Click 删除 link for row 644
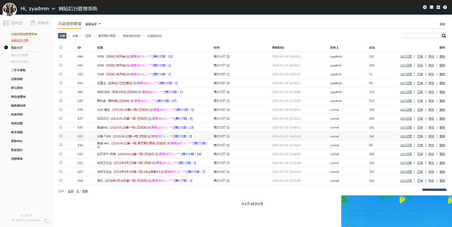The width and height of the screenshot is (452, 227). coord(442,56)
